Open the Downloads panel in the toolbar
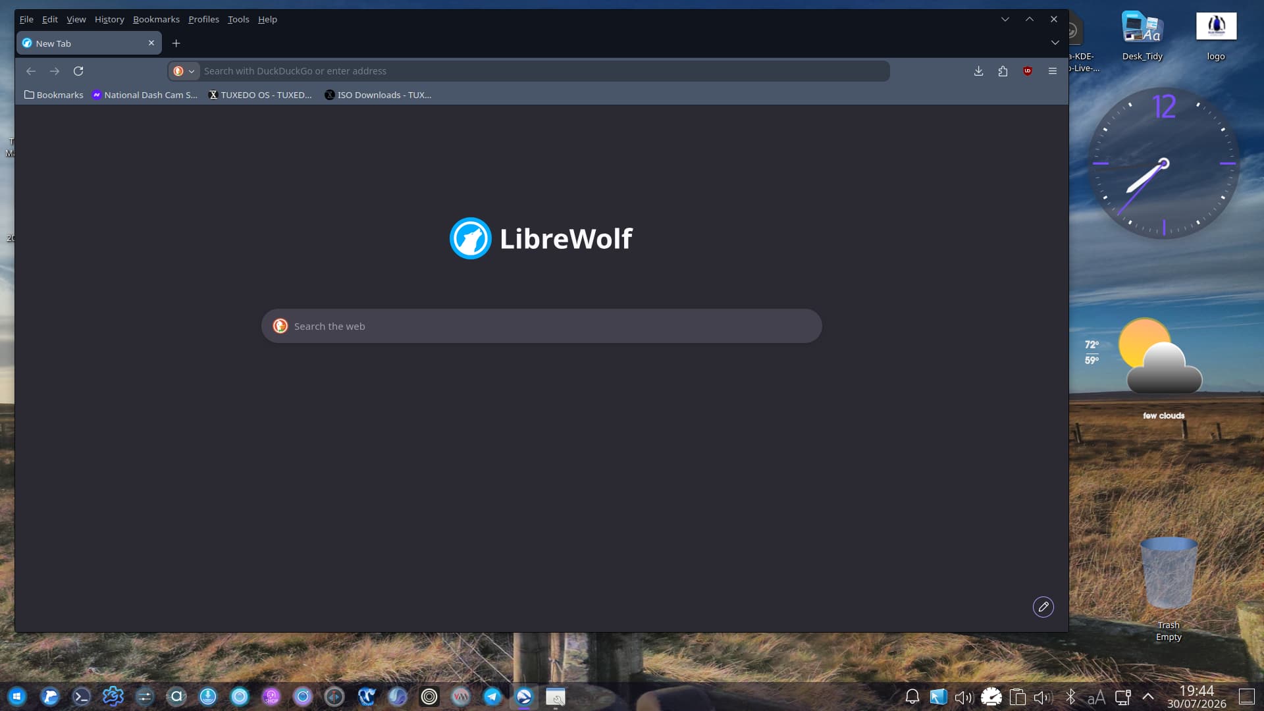This screenshot has height=711, width=1264. tap(979, 71)
